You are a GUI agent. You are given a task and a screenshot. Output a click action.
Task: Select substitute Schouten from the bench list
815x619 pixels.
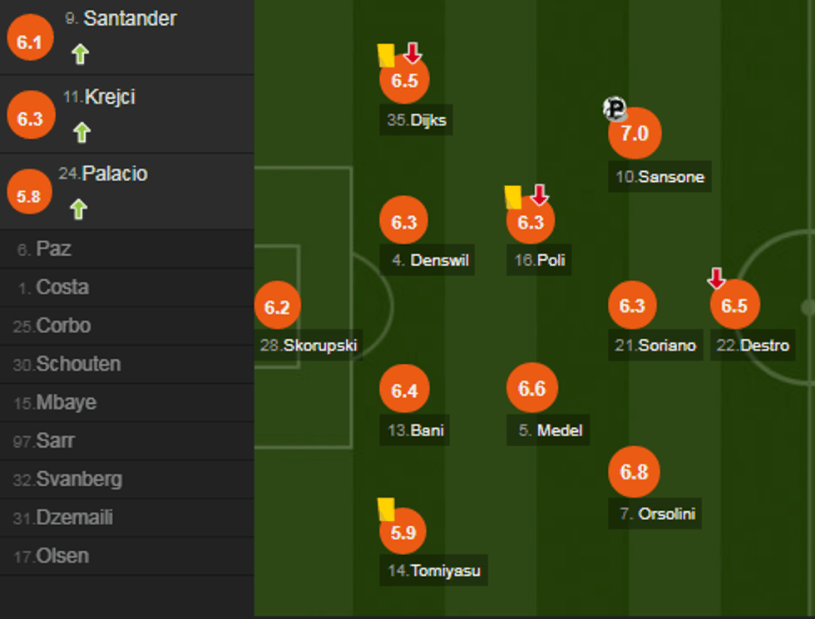[78, 364]
